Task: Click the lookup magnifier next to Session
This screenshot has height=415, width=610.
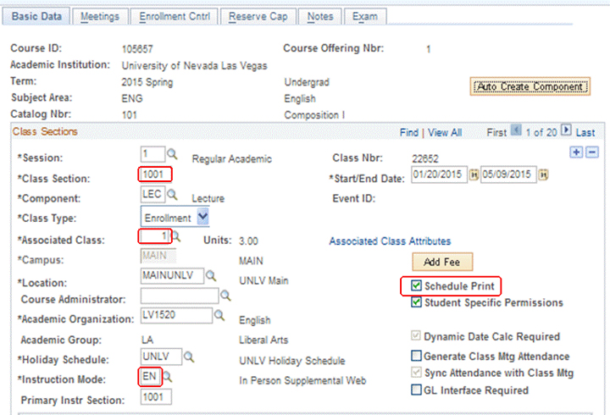Action: pyautogui.click(x=171, y=154)
